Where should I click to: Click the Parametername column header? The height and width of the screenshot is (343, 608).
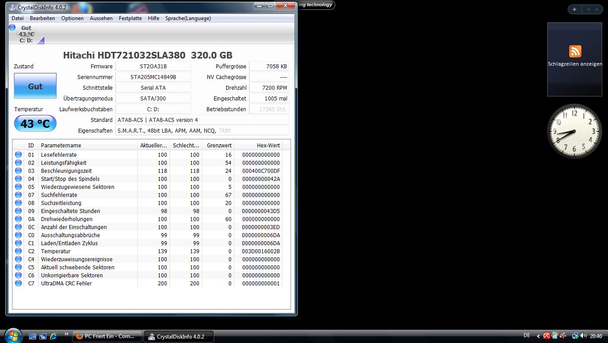tap(88, 145)
